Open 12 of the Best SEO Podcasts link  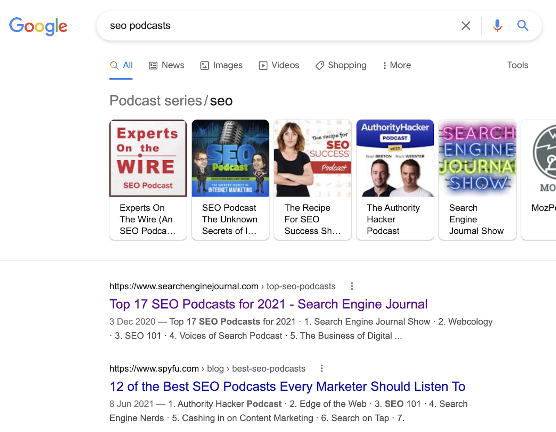(287, 387)
